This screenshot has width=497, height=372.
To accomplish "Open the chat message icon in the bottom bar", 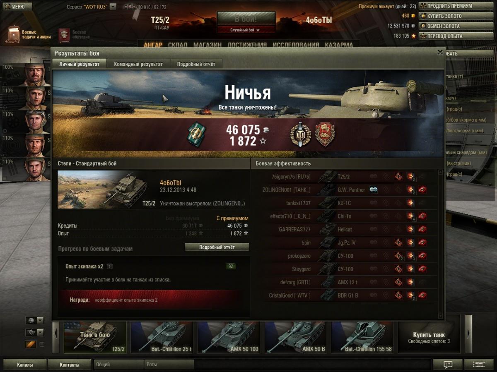I will 448,365.
